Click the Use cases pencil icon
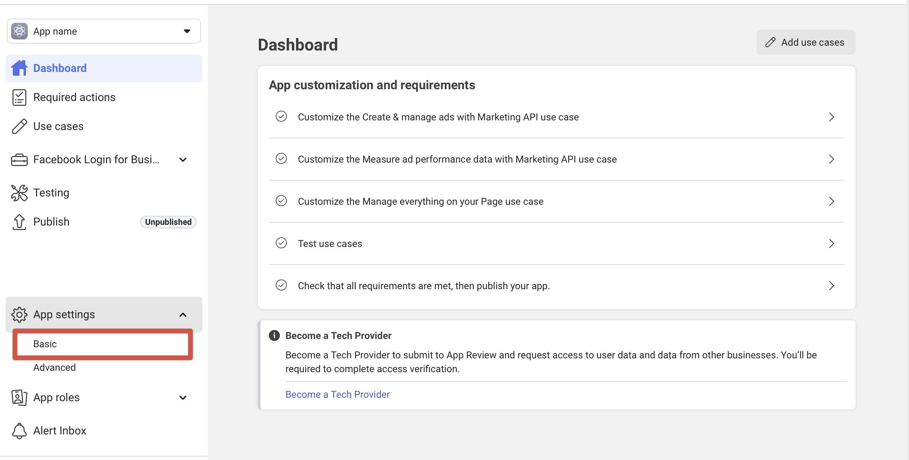Screen dimensions: 909x460 point(19,127)
